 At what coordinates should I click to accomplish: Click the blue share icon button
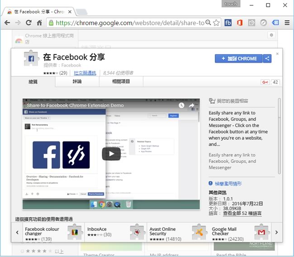267,58
